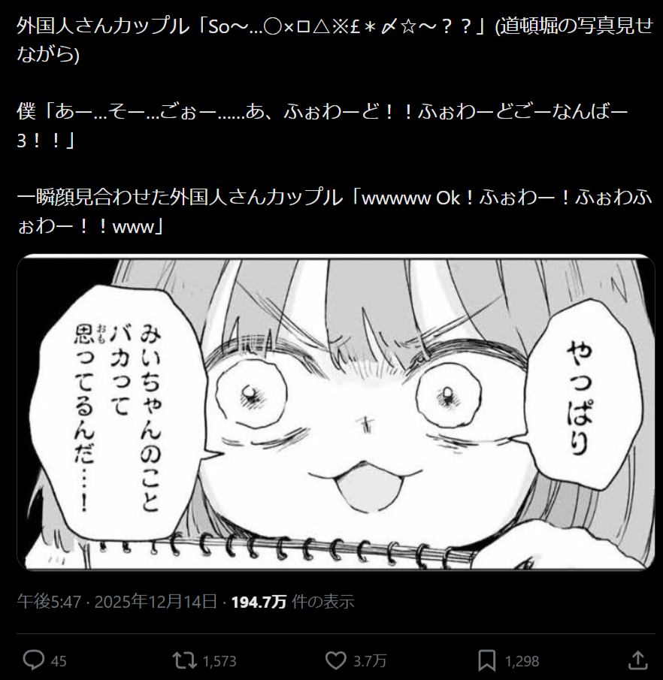The image size is (663, 680).
Task: Click the 一瞬顔見合わせた paragraph
Action: 334,212
